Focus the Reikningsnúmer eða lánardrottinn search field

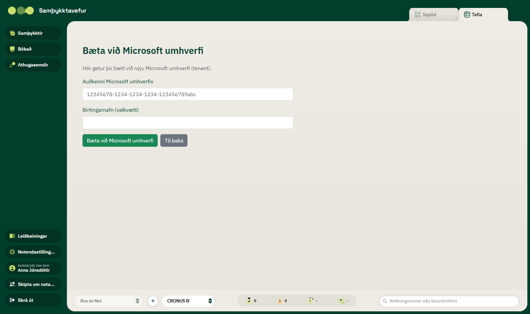(449, 301)
